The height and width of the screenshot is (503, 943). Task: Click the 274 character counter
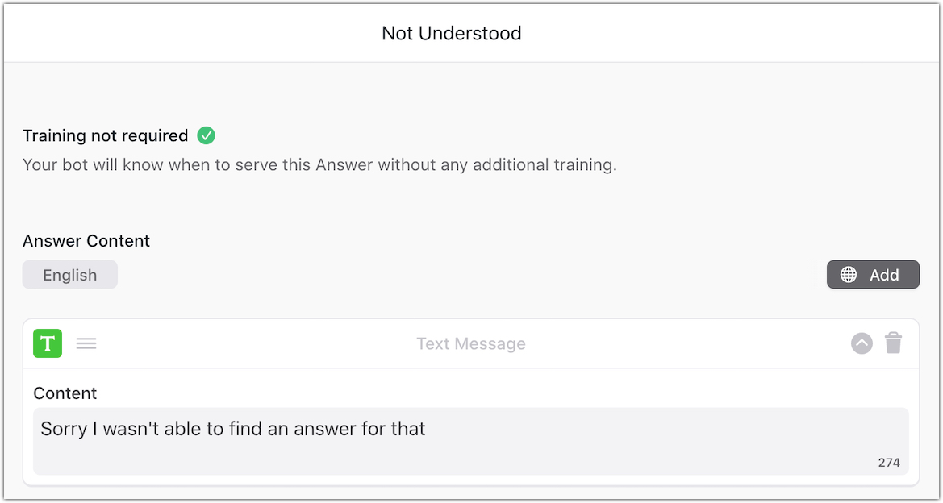(x=889, y=463)
